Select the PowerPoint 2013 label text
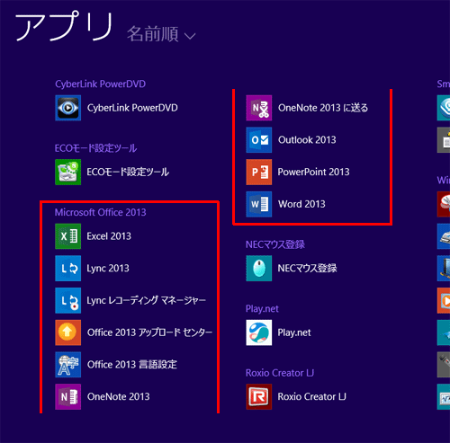 click(x=313, y=172)
